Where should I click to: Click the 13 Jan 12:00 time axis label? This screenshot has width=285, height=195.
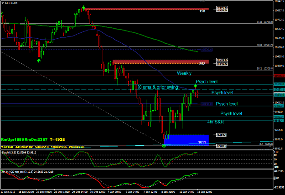205,192
